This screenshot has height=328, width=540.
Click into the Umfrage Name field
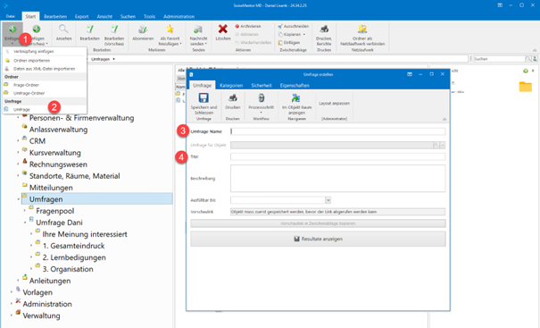pyautogui.click(x=338, y=131)
